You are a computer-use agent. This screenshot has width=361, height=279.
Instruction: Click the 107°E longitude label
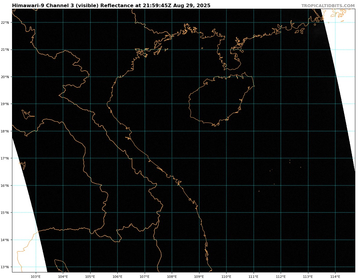[145, 277]
